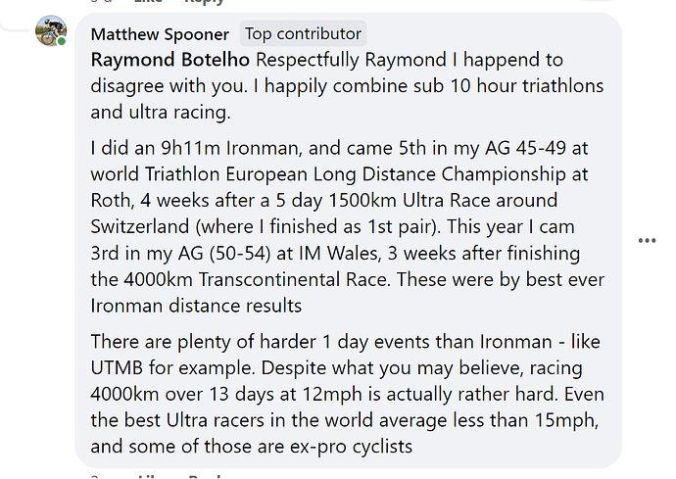Image resolution: width=676 pixels, height=479 pixels.
Task: Click Matthew Spooner's cyclist profile picture
Action: click(x=51, y=31)
